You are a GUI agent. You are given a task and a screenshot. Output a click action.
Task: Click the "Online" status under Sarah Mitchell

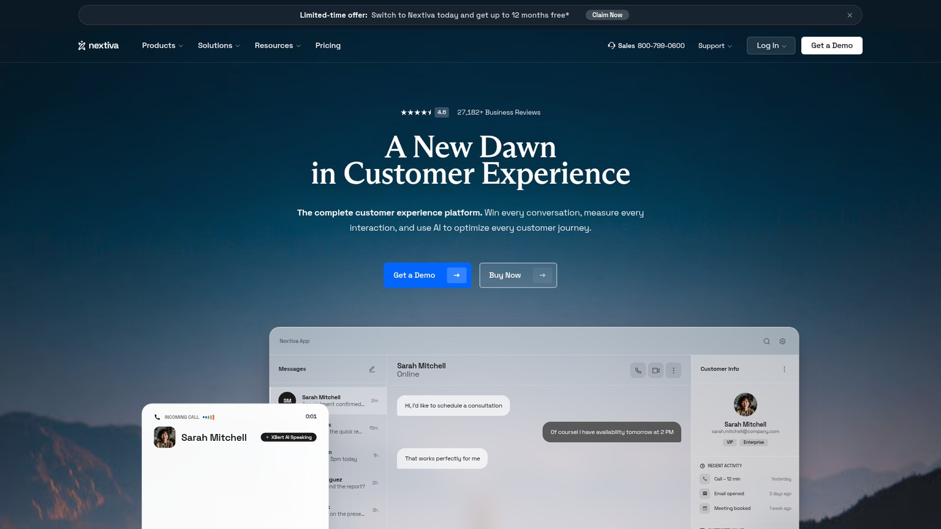408,375
